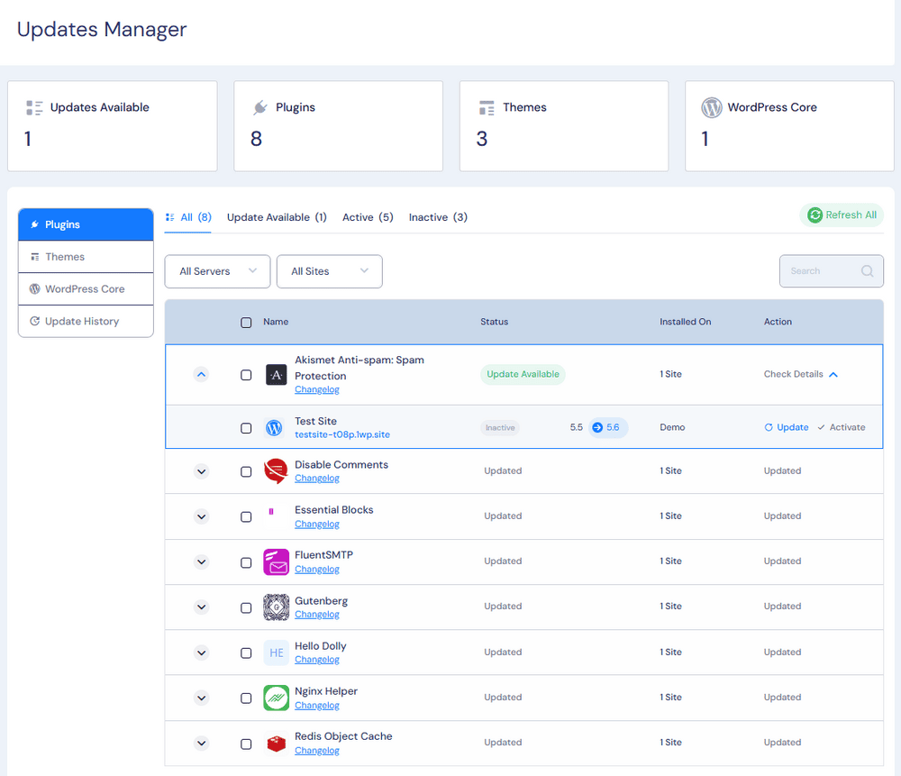
Task: Open the testsite-t08p.1wp.site link
Action: coord(341,434)
